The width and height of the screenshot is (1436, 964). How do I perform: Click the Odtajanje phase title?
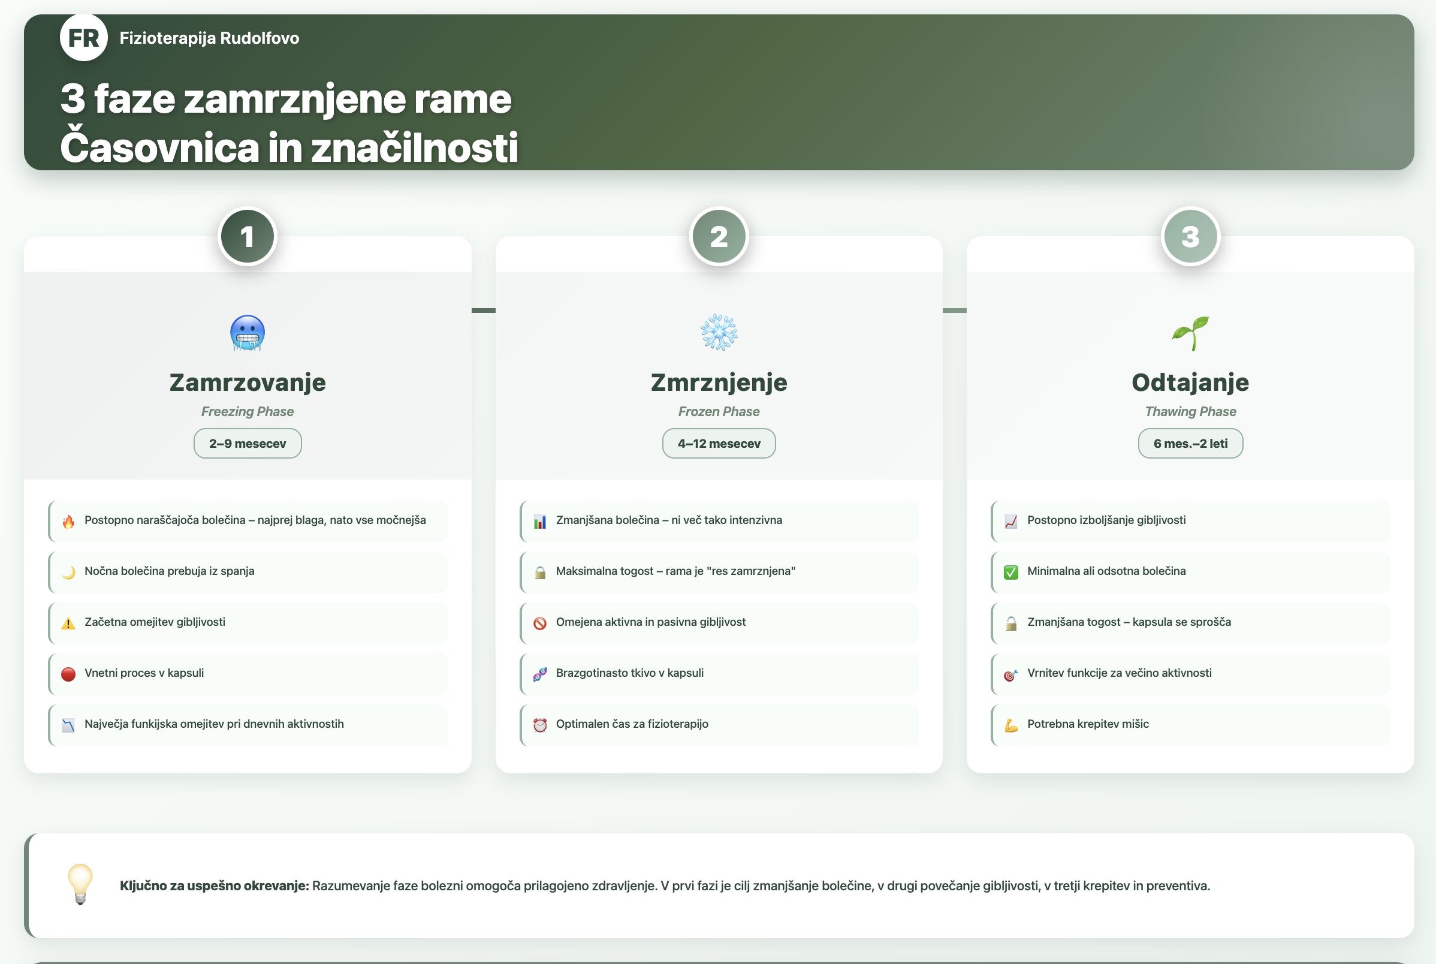[x=1190, y=382]
